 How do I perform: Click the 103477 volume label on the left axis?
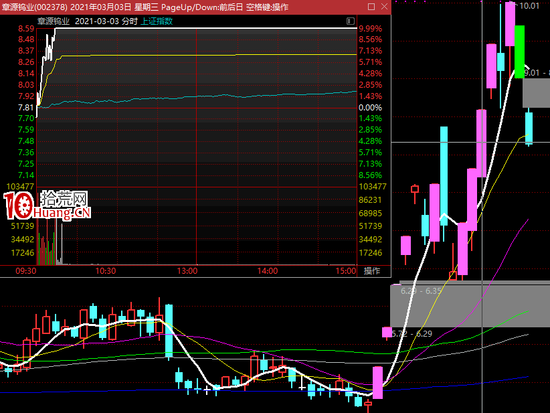(x=19, y=186)
